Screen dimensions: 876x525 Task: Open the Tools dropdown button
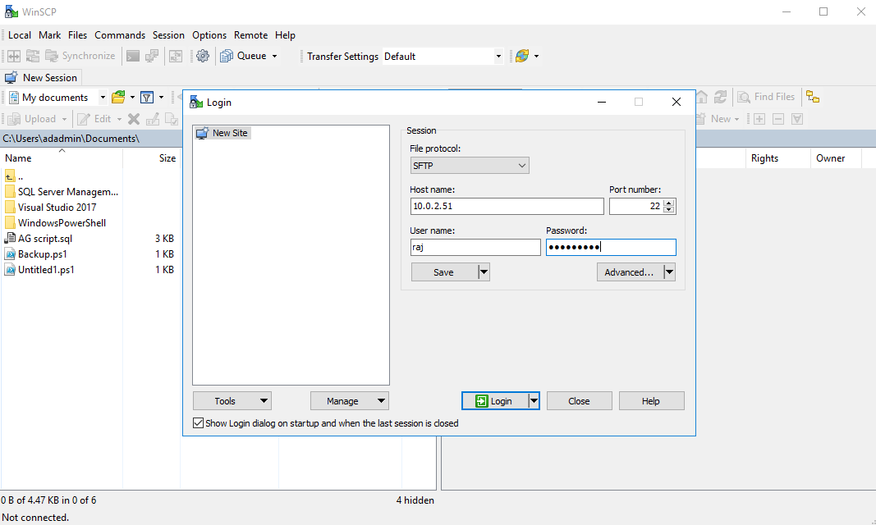pos(232,400)
